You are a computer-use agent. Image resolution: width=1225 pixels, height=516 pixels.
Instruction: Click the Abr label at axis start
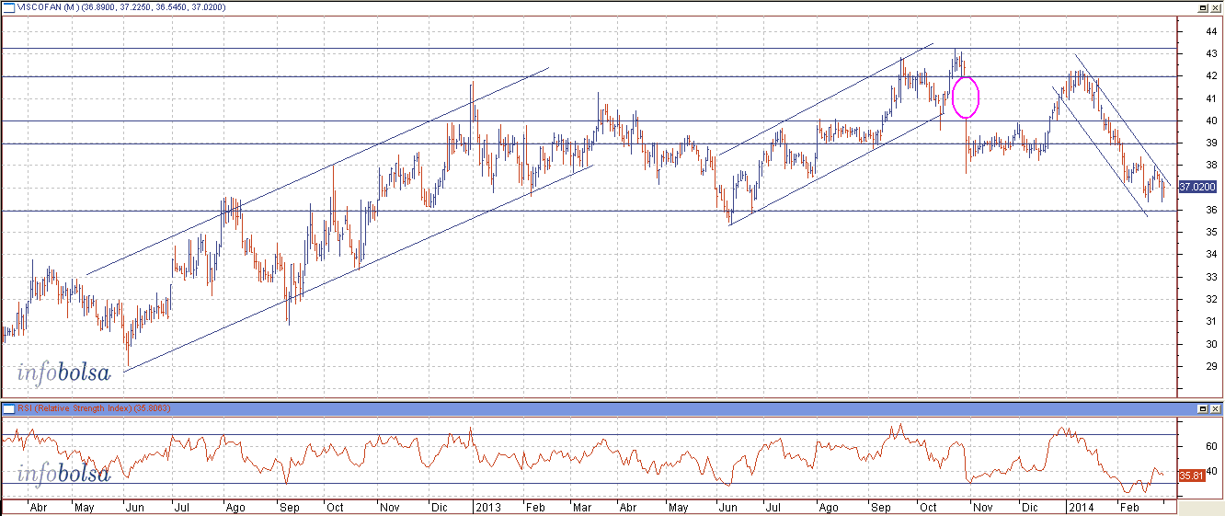[39, 507]
